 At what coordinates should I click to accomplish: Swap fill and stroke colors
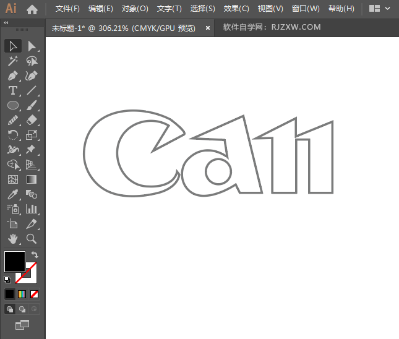click(x=35, y=254)
